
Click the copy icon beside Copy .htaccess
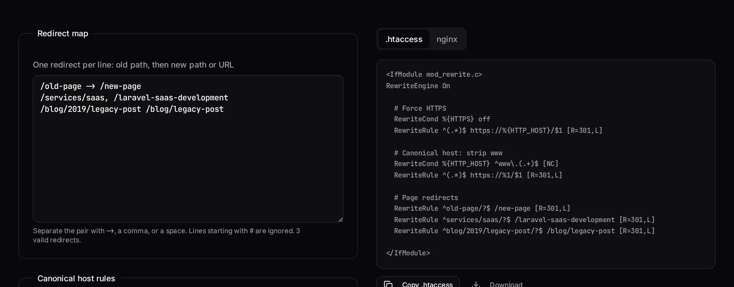click(x=388, y=284)
